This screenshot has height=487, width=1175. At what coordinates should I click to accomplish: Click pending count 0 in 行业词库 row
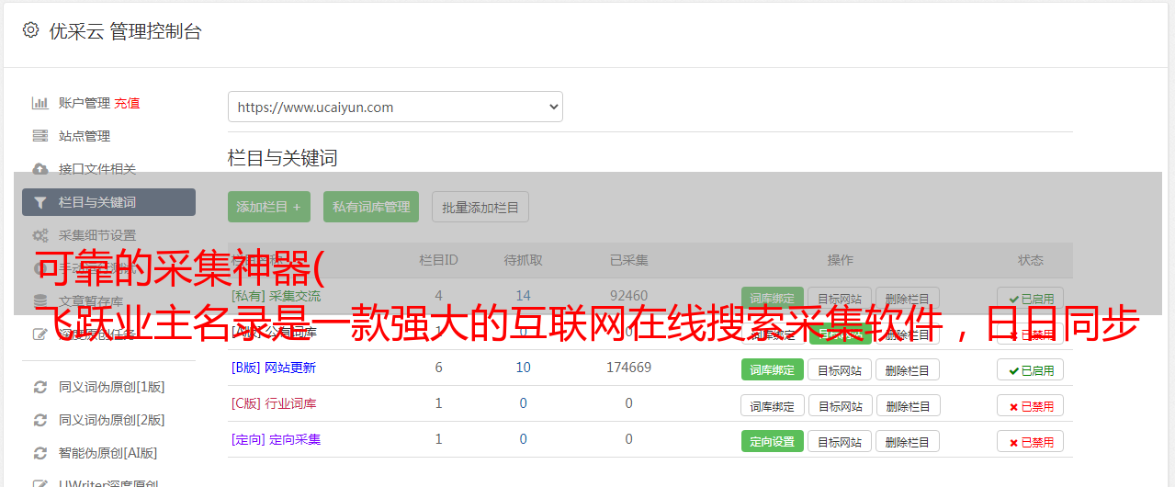click(x=524, y=403)
